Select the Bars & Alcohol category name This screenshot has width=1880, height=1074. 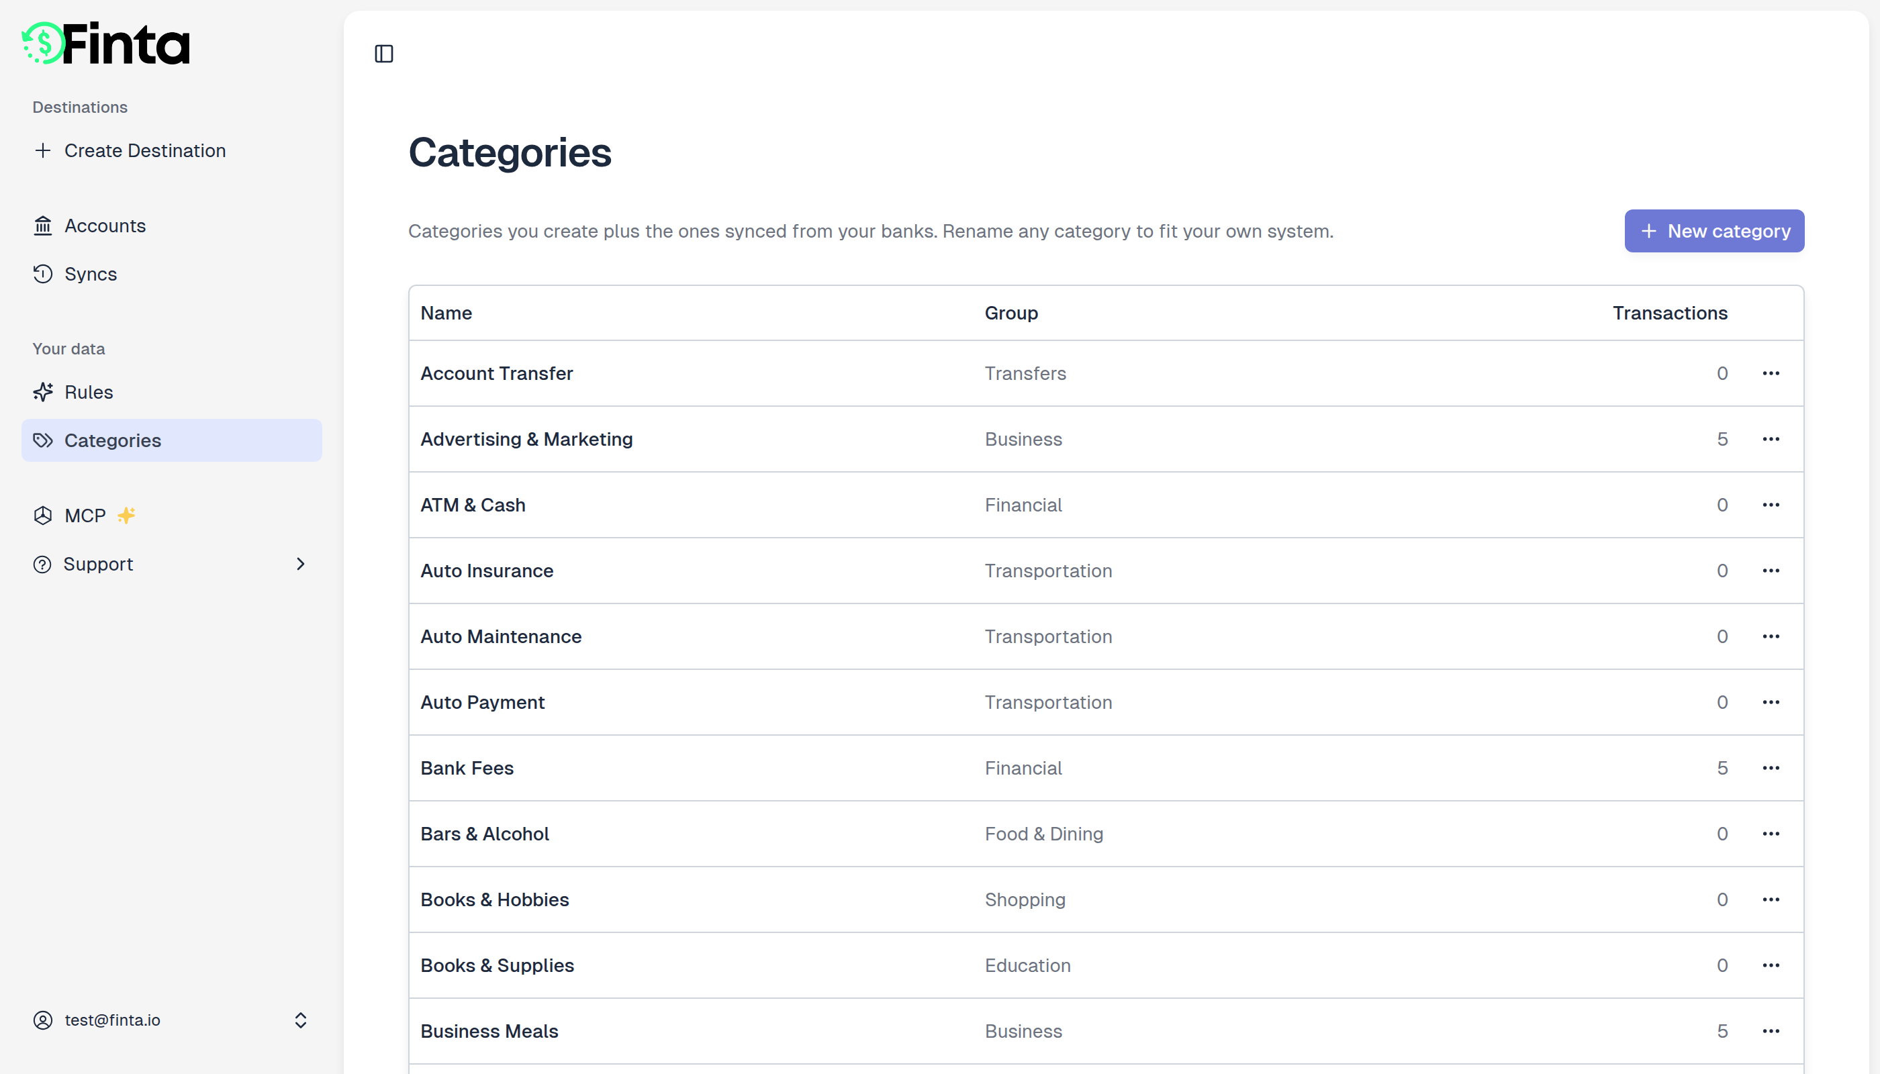[485, 834]
